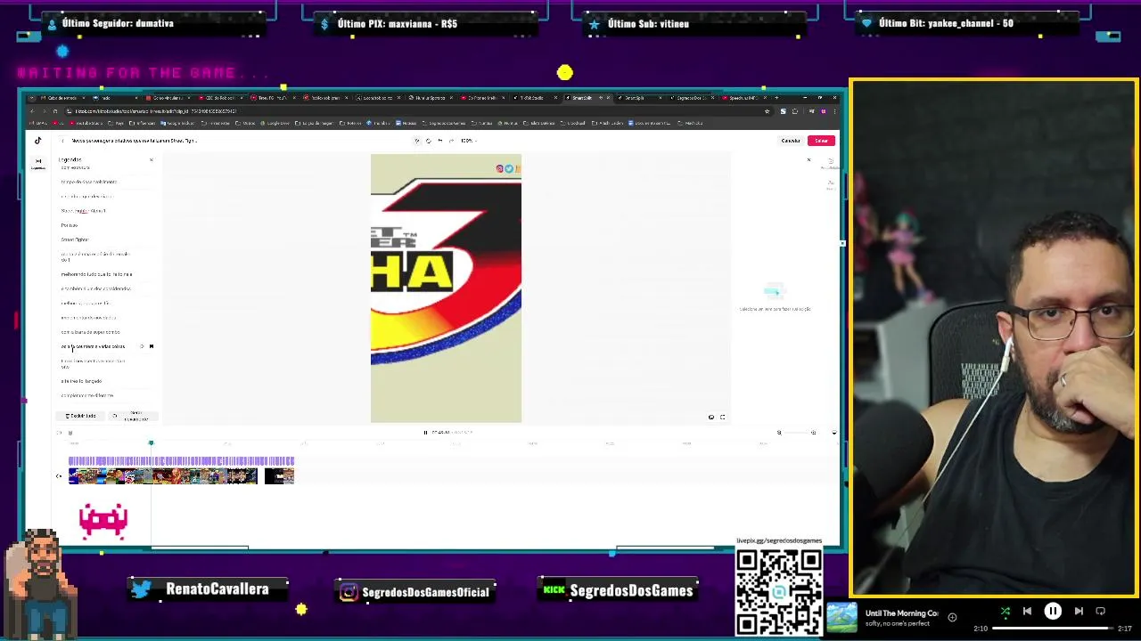Click the split icon above the timeline
Image resolution: width=1141 pixels, height=641 pixels.
click(60, 433)
